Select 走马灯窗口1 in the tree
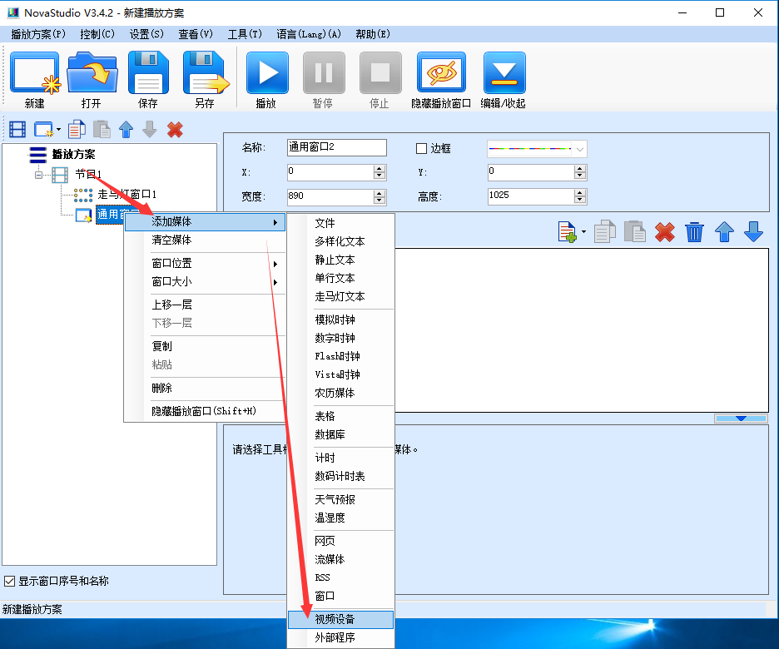 point(127,194)
